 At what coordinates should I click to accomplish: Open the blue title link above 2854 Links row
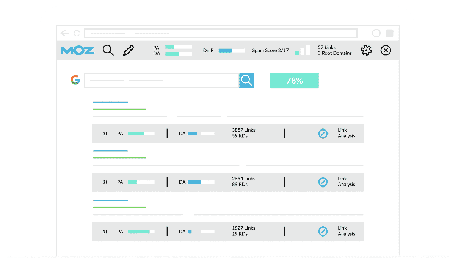[x=110, y=151]
